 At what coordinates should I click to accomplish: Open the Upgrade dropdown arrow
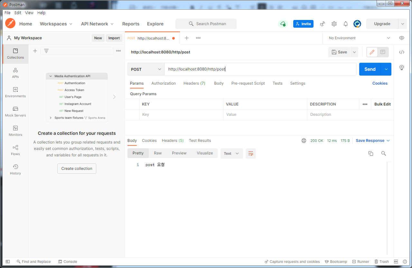point(402,24)
